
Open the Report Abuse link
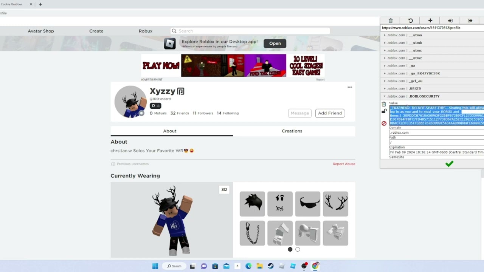tap(344, 164)
